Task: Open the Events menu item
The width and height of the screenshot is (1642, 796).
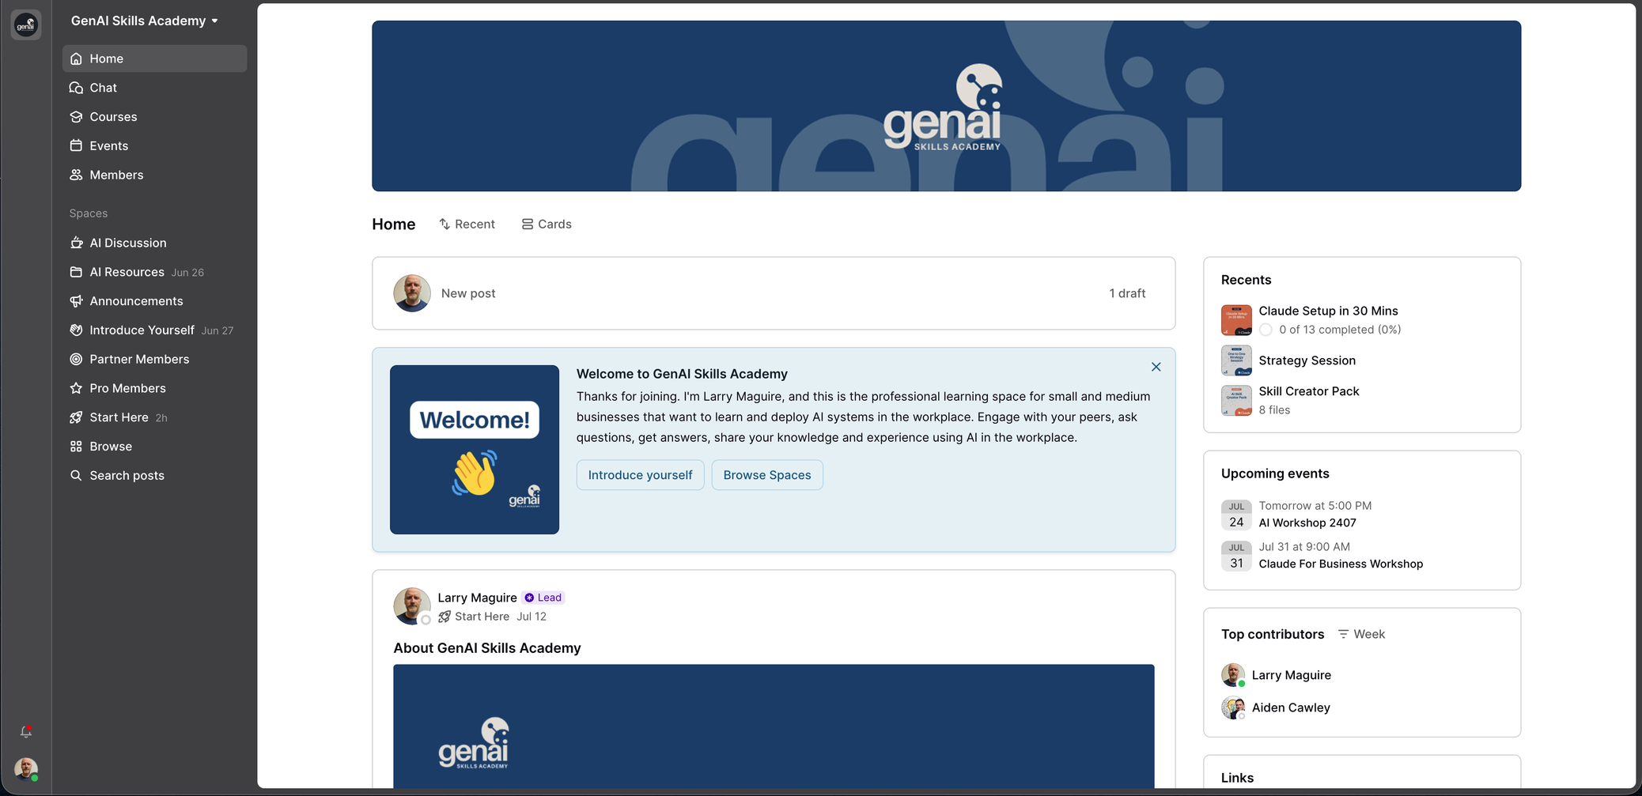Action: click(x=154, y=145)
